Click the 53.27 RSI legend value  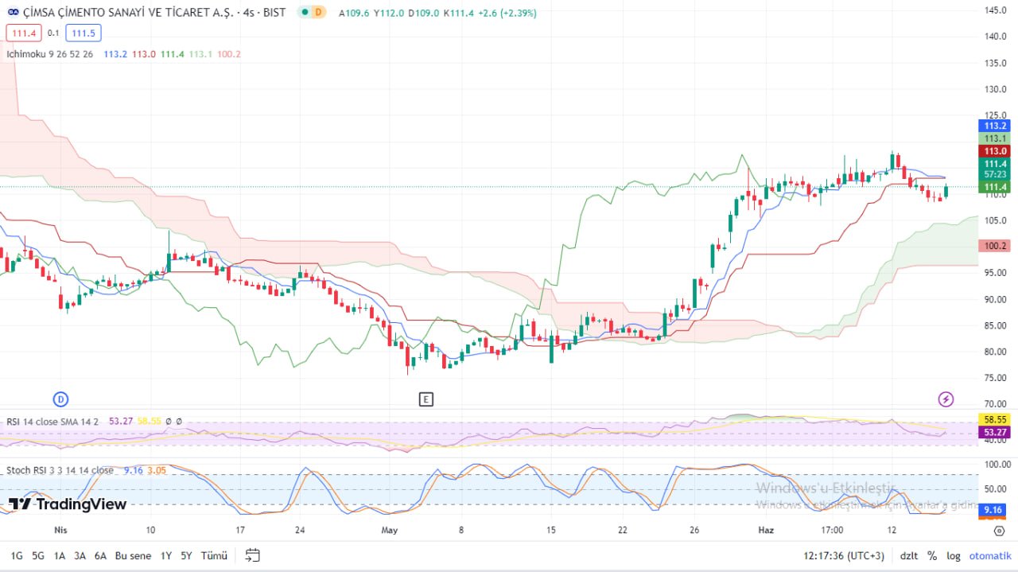121,421
